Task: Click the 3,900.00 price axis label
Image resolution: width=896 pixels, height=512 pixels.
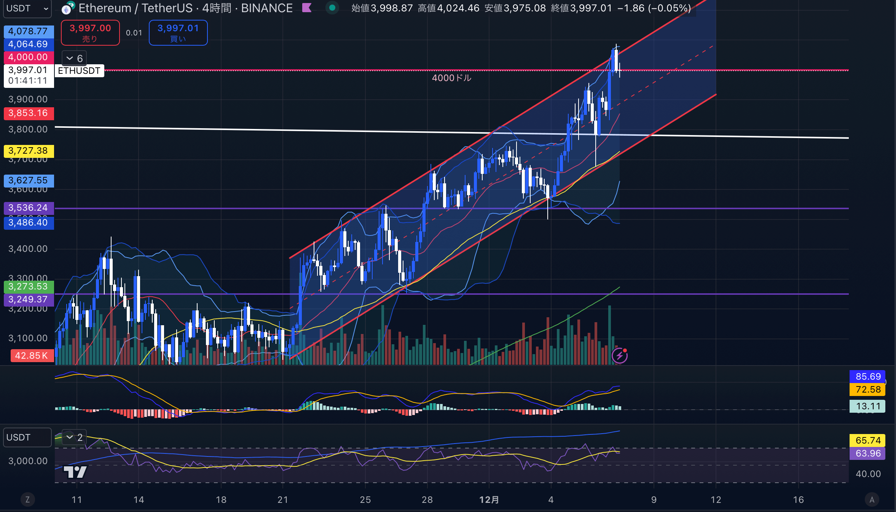Action: (x=28, y=99)
